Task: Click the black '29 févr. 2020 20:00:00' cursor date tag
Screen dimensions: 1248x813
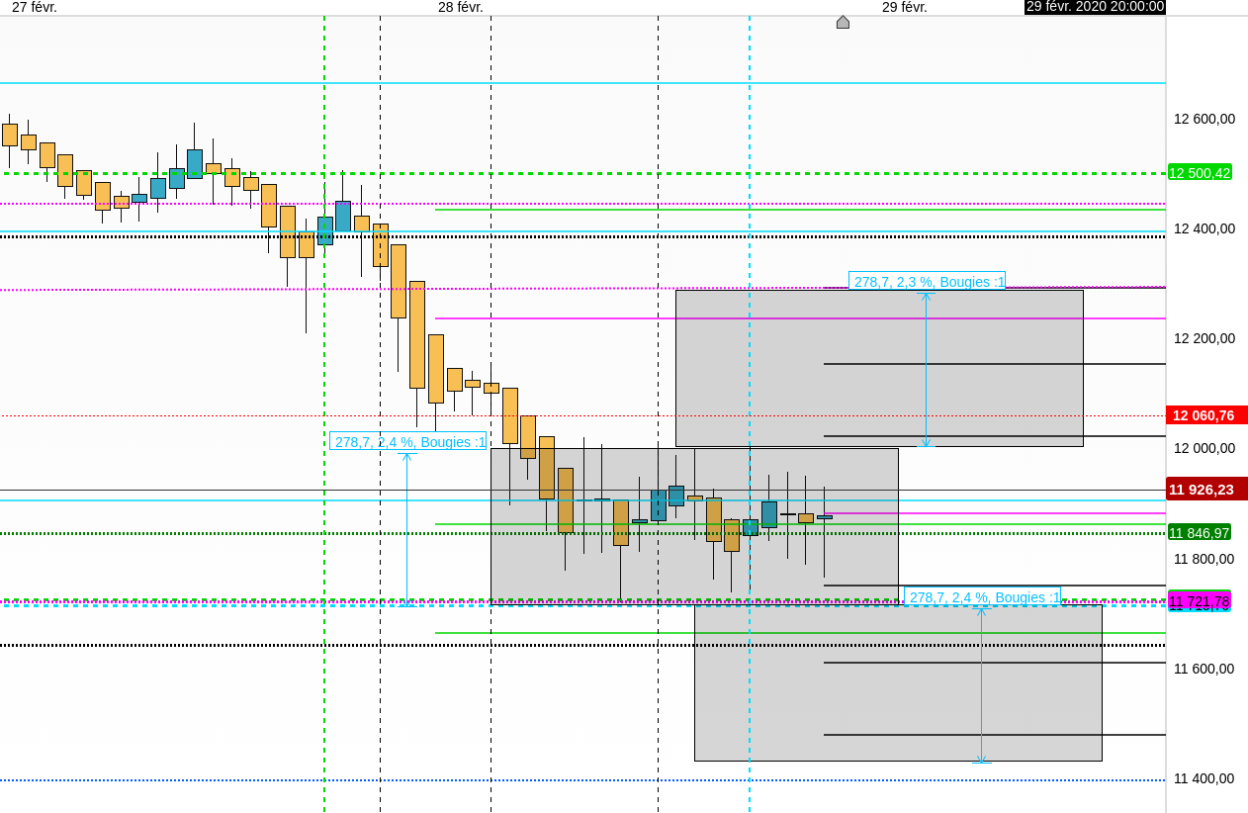Action: (1095, 7)
